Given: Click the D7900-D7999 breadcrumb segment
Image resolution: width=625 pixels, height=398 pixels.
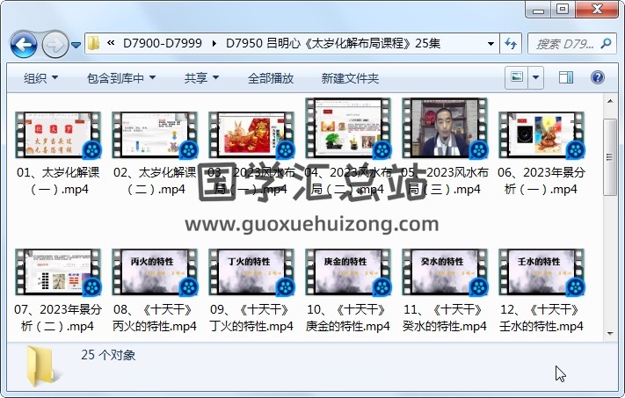Looking at the screenshot, I should pos(163,43).
